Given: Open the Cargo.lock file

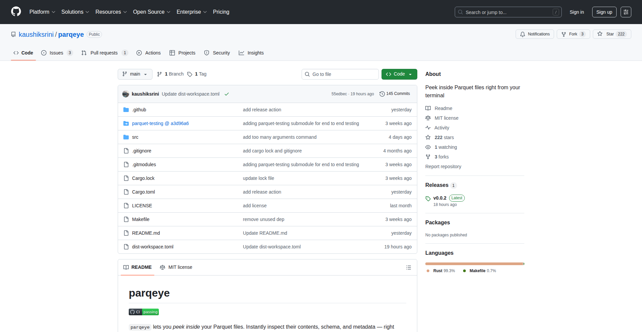Looking at the screenshot, I should click(143, 178).
